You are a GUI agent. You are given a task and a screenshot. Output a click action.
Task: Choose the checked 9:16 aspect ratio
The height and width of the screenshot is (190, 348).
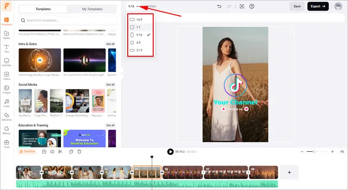point(140,35)
